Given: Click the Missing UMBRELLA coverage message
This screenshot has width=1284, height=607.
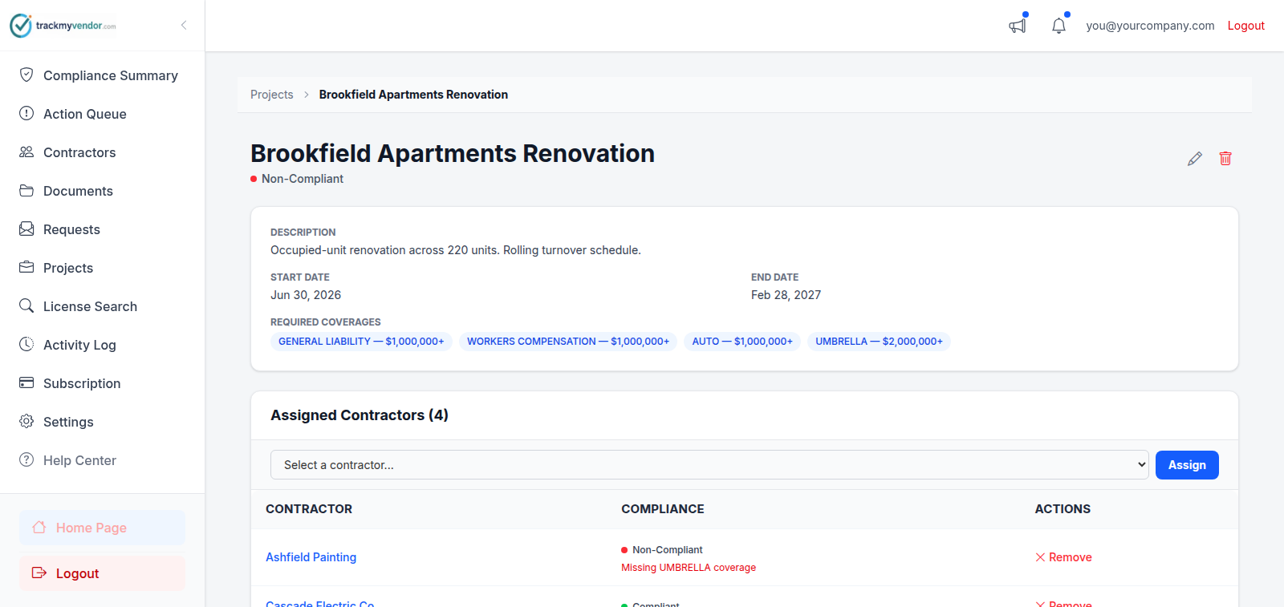Looking at the screenshot, I should click(689, 568).
